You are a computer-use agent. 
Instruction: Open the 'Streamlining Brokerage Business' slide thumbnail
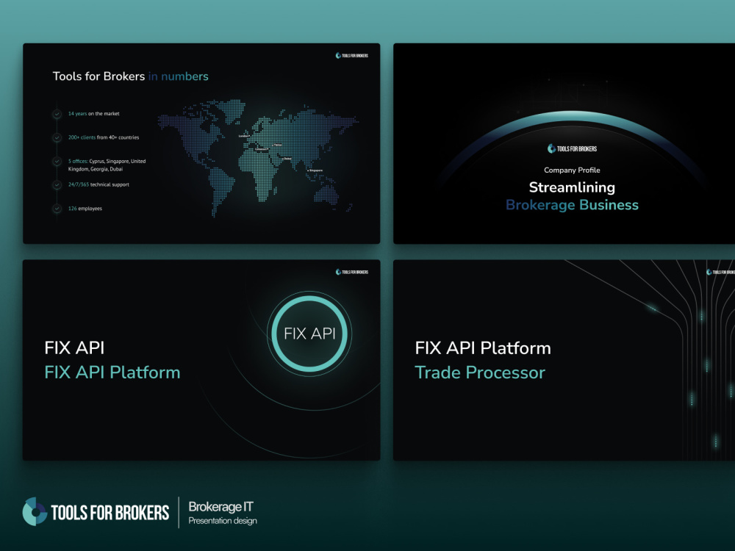[x=564, y=143]
